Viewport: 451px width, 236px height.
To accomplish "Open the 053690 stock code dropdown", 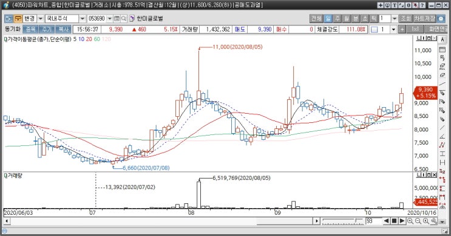I will (110, 19).
